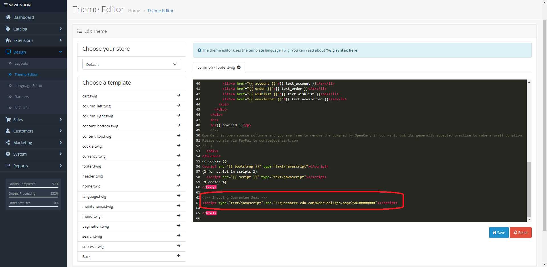Viewport: 547px width, 267px height.
Task: Click the arrow next to header.twig
Action: pyautogui.click(x=179, y=176)
